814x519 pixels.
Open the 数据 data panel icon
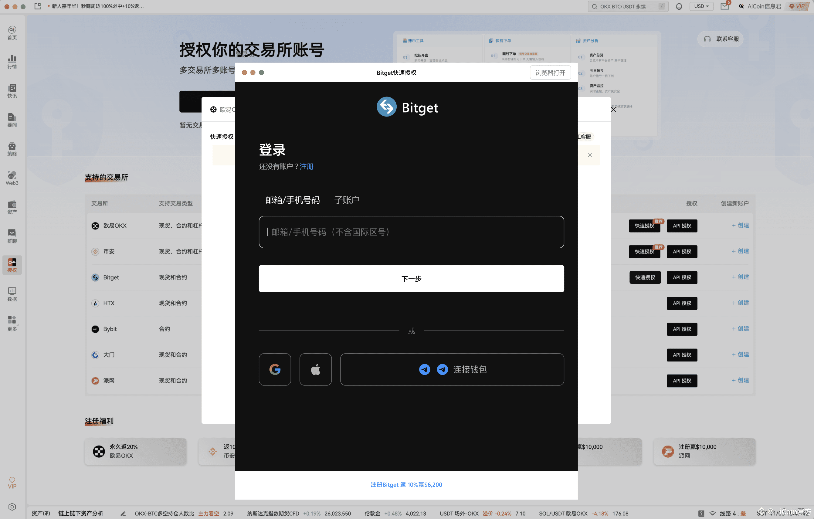12,294
